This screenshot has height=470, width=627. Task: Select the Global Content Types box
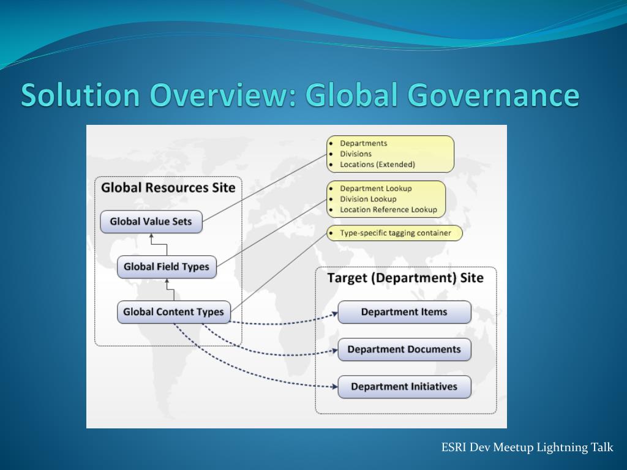point(173,311)
